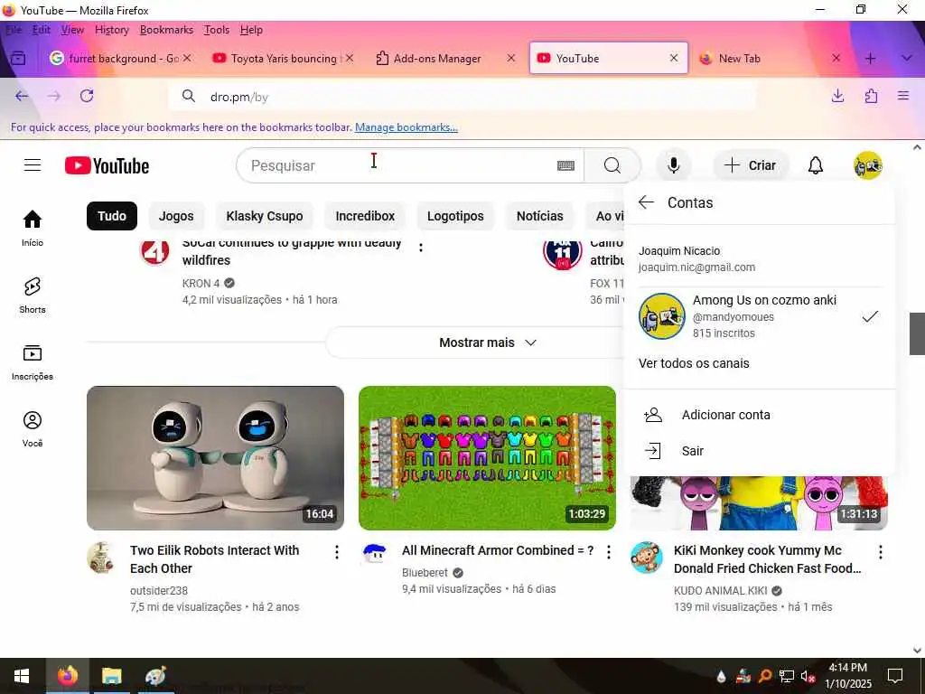Click Ver todos os canais

click(694, 363)
